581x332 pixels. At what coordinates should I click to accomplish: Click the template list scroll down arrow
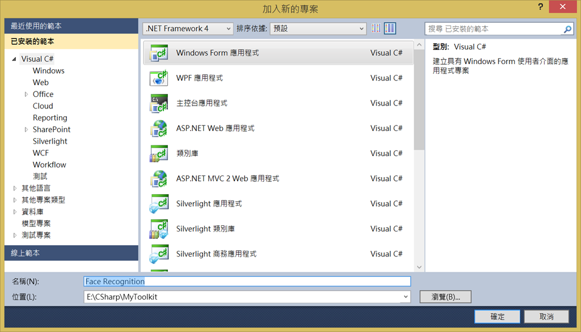[x=419, y=267]
